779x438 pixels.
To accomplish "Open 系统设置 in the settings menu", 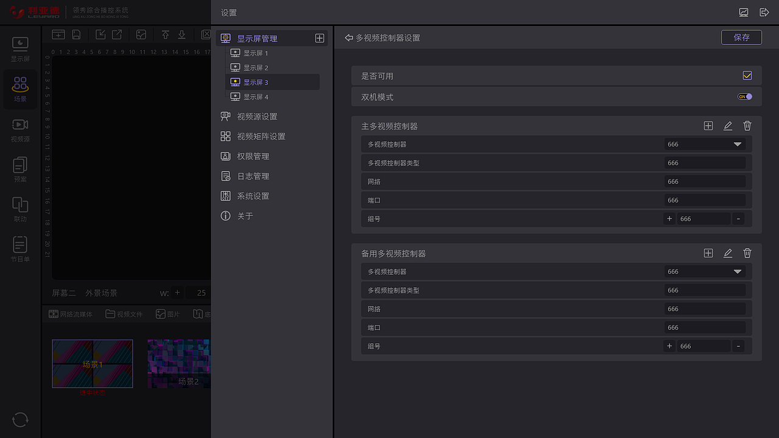I will (245, 196).
